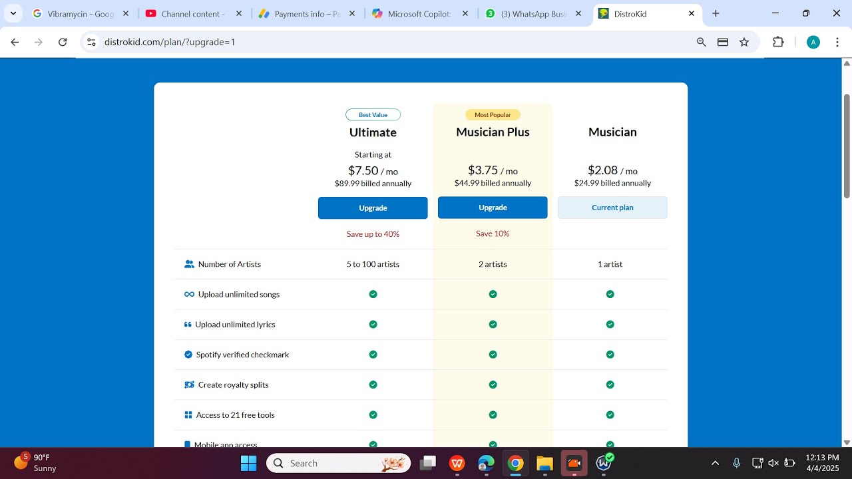Open the weather widget showing 90°F Sunny

point(37,463)
